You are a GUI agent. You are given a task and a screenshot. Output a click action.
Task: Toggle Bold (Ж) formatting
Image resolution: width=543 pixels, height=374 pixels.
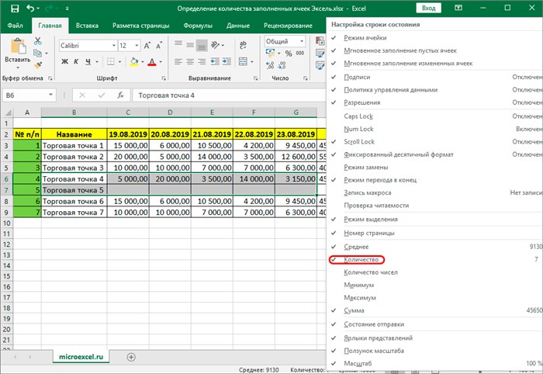[64, 61]
